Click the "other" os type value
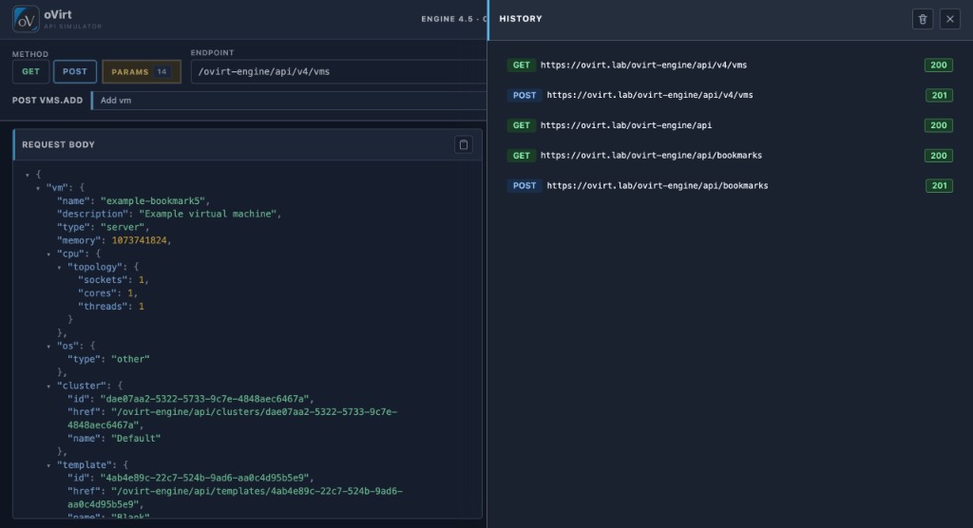 (x=130, y=359)
